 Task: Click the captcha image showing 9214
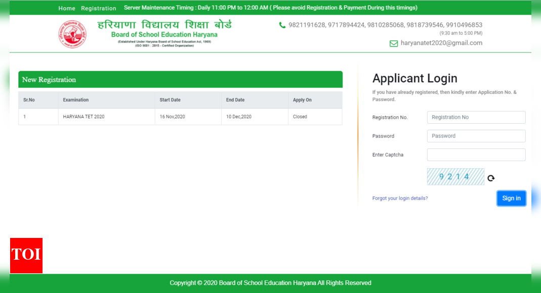click(455, 177)
